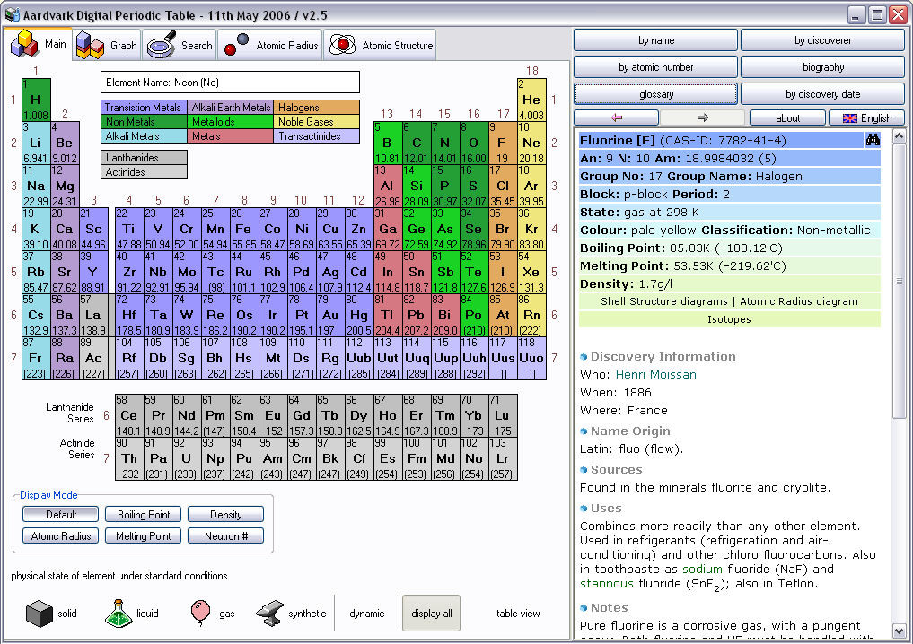Viewport: 913px width, 644px height.
Task: Open Atomic Radius diagram link
Action: pos(798,301)
